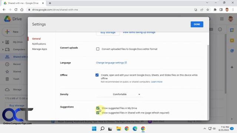Open Google Calendar side panel
The width and height of the screenshot is (237, 133).
(232, 30)
